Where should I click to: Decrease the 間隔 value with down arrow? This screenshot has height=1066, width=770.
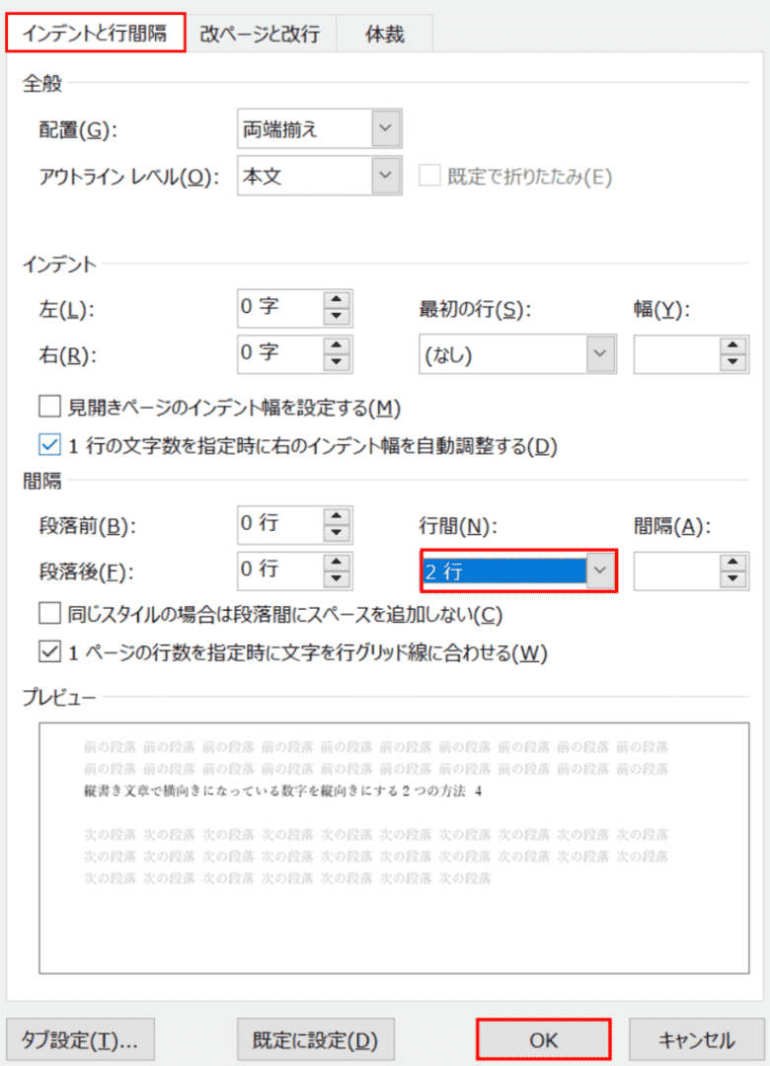732,578
